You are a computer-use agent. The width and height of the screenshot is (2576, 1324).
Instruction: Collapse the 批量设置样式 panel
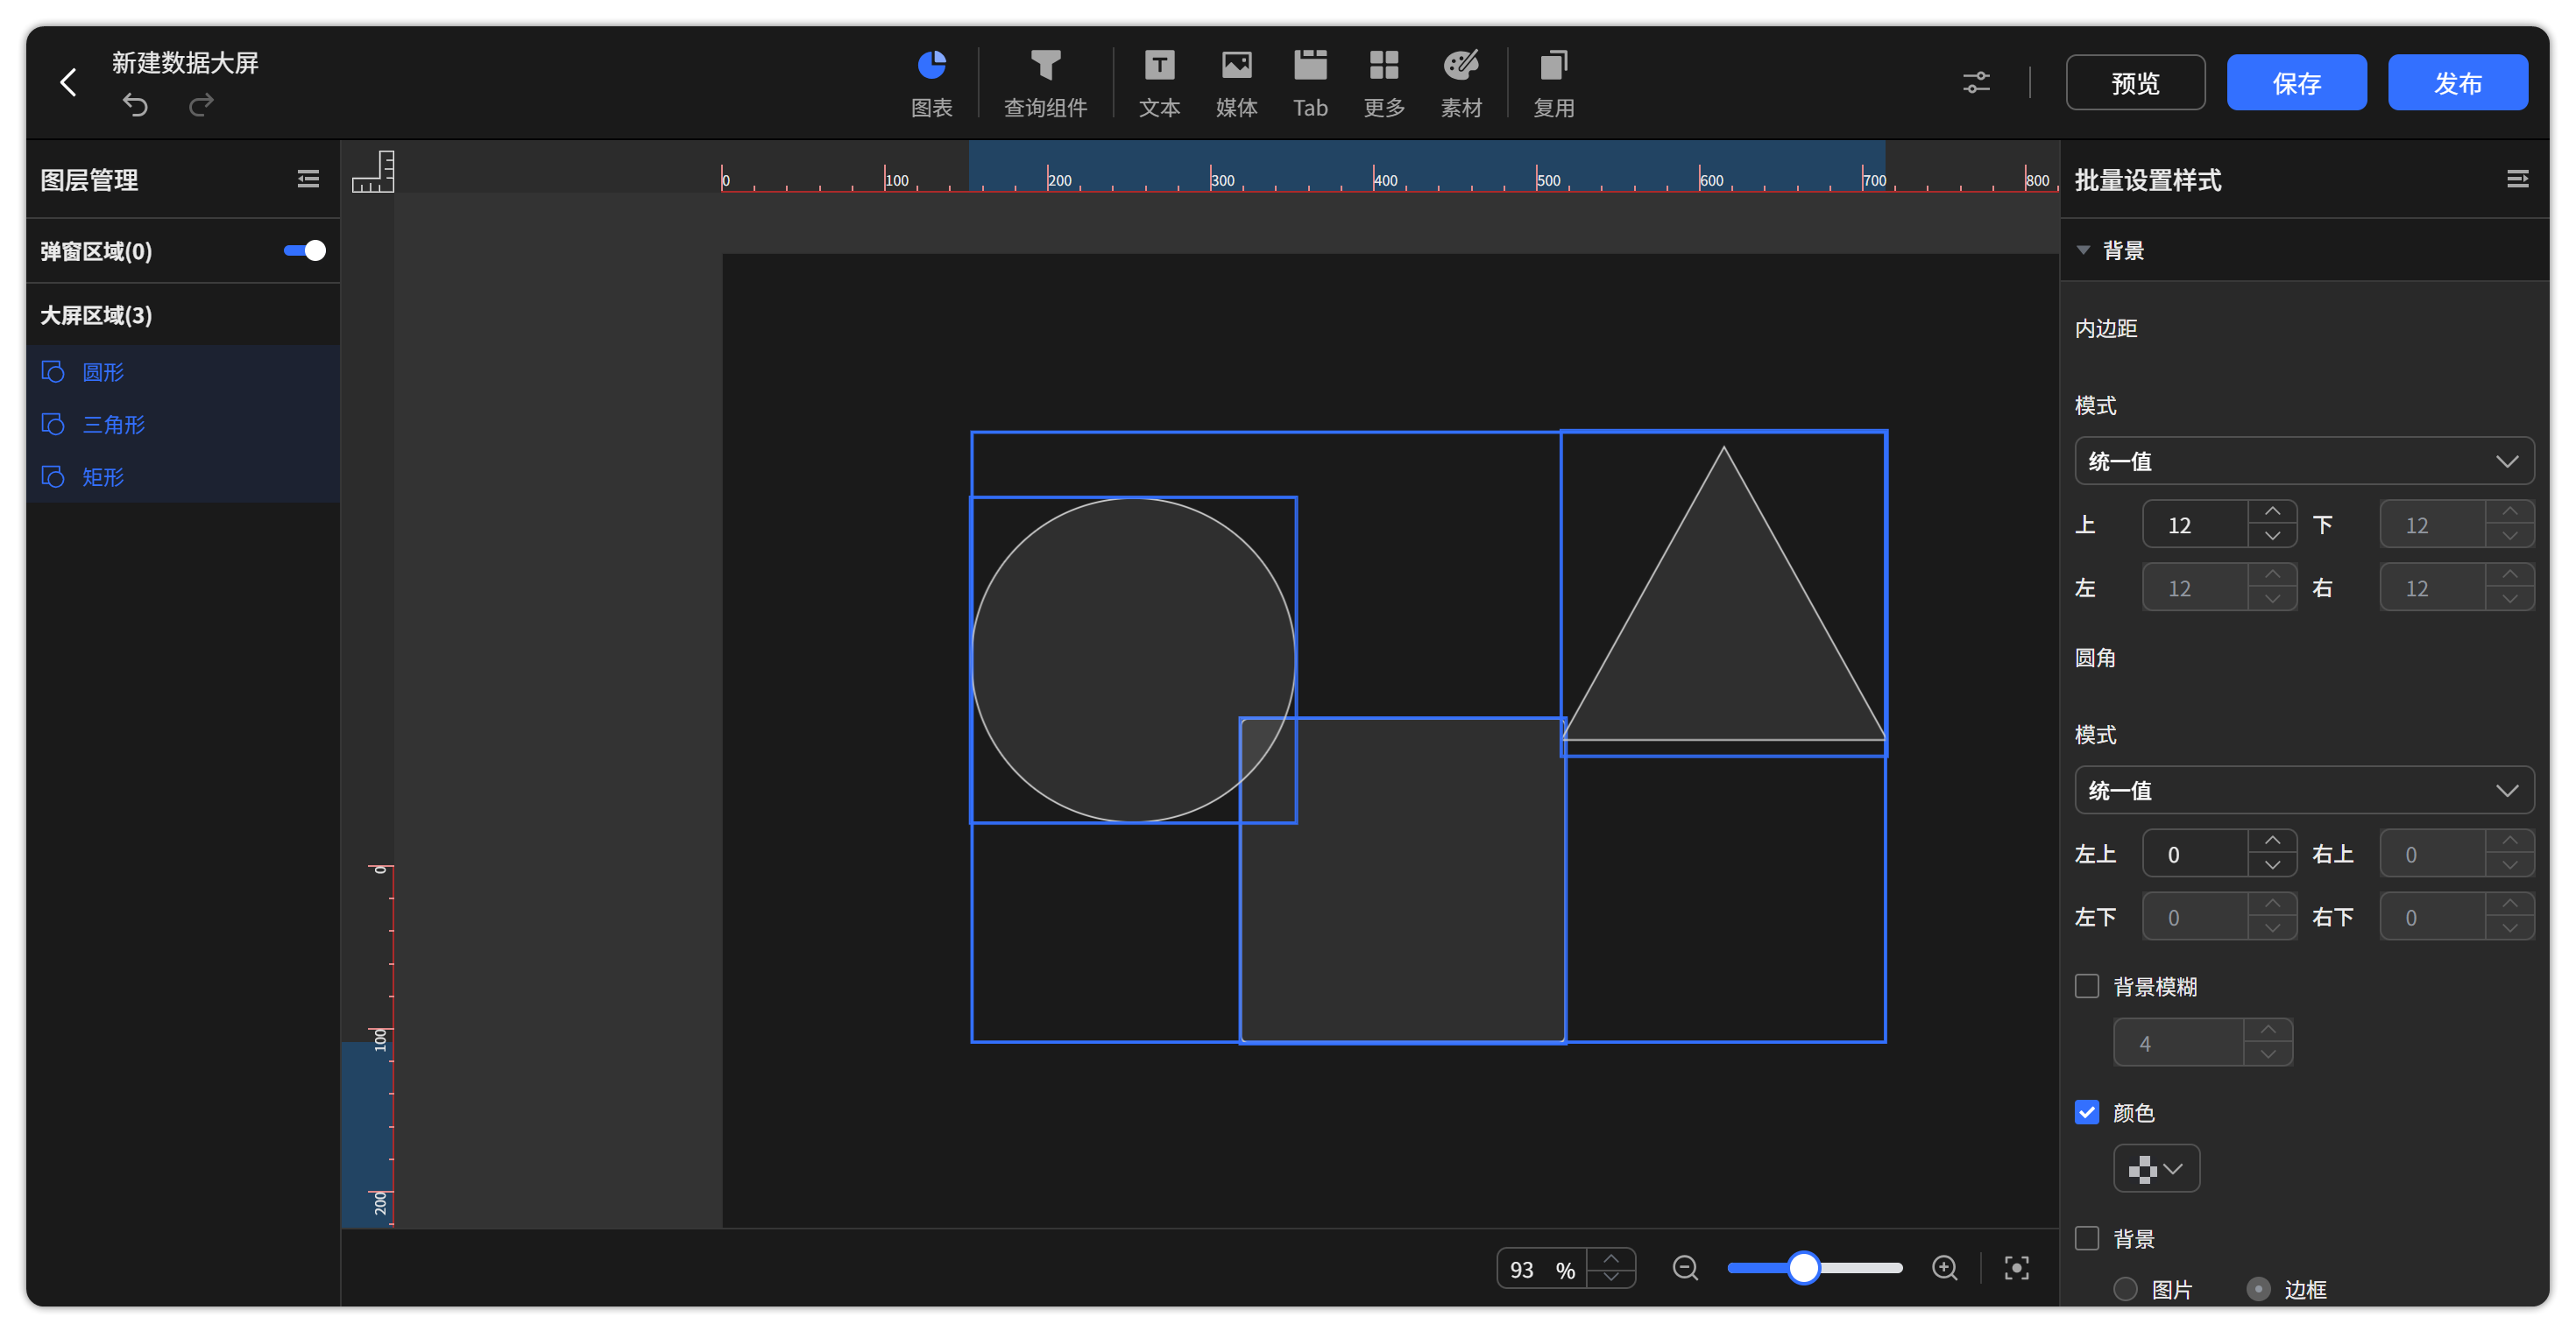tap(2517, 179)
